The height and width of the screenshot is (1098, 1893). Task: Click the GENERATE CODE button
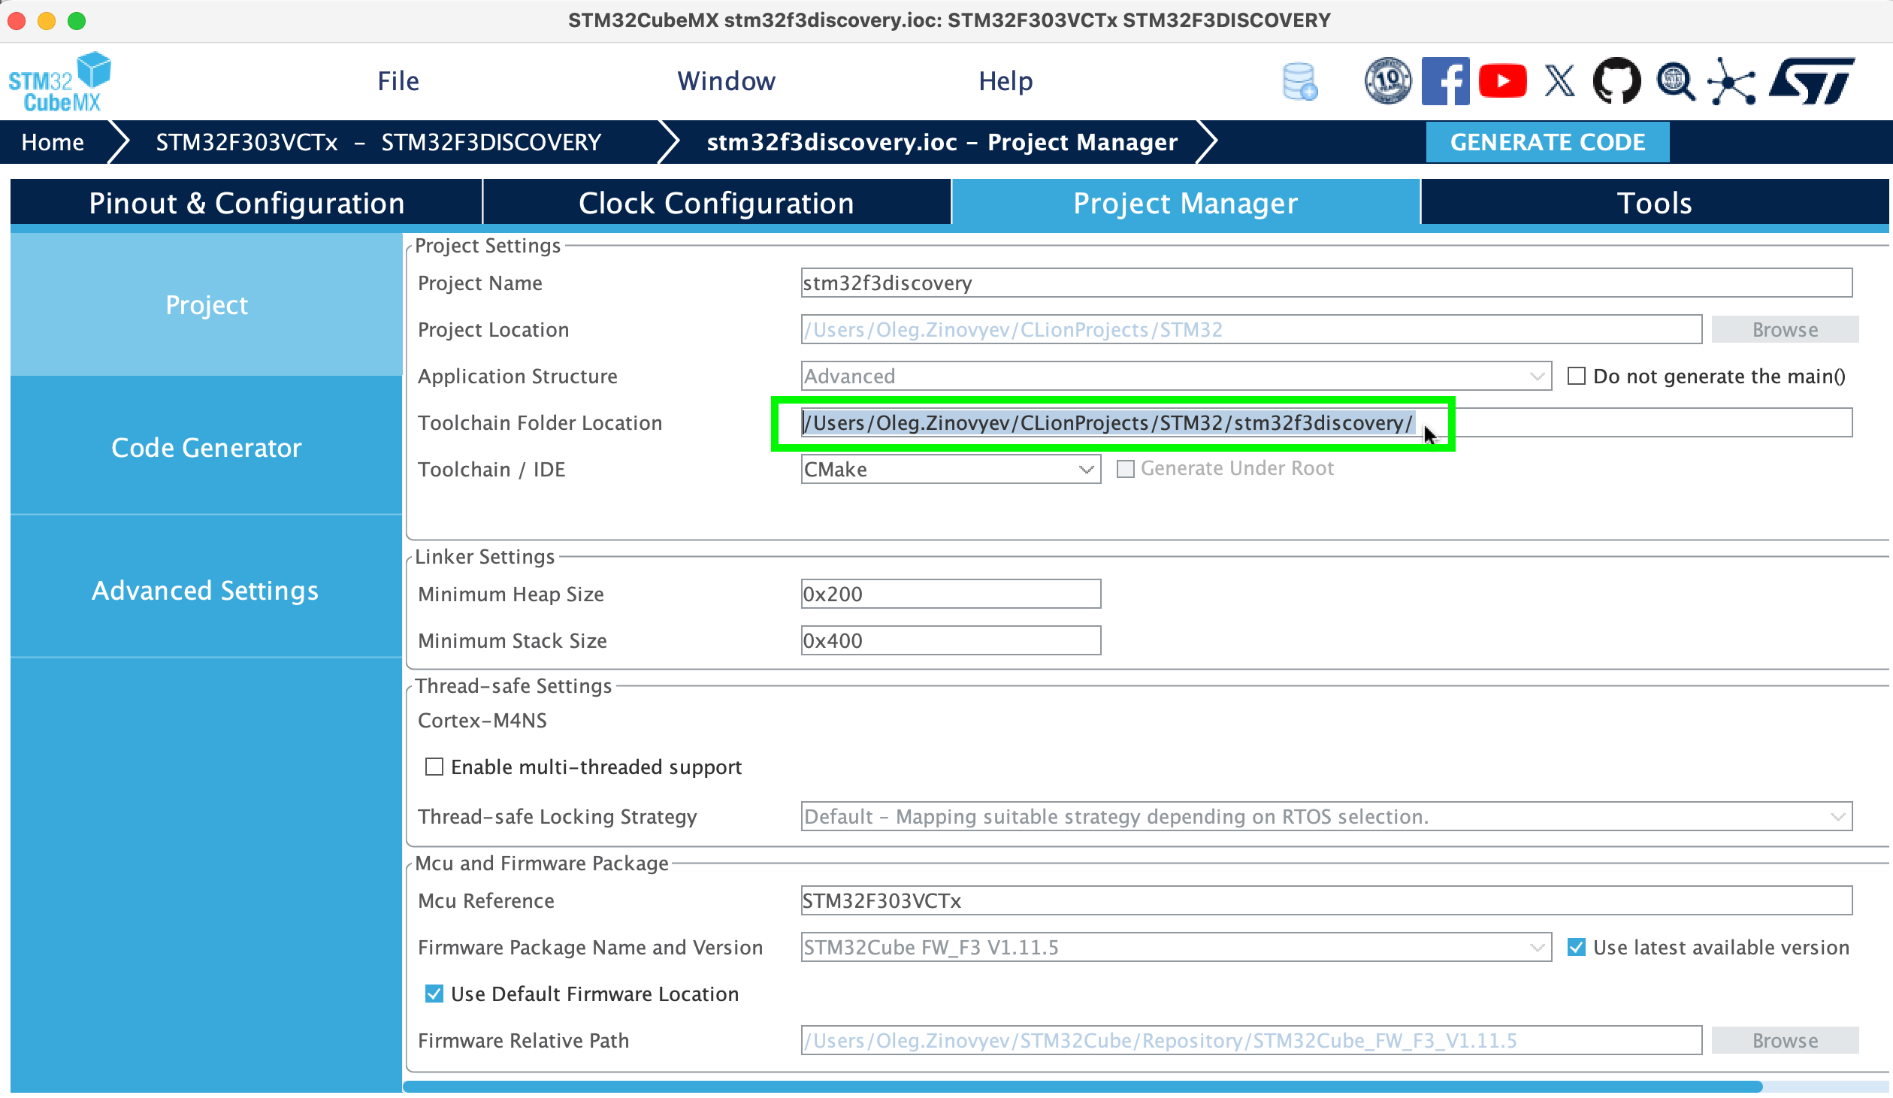click(1547, 141)
